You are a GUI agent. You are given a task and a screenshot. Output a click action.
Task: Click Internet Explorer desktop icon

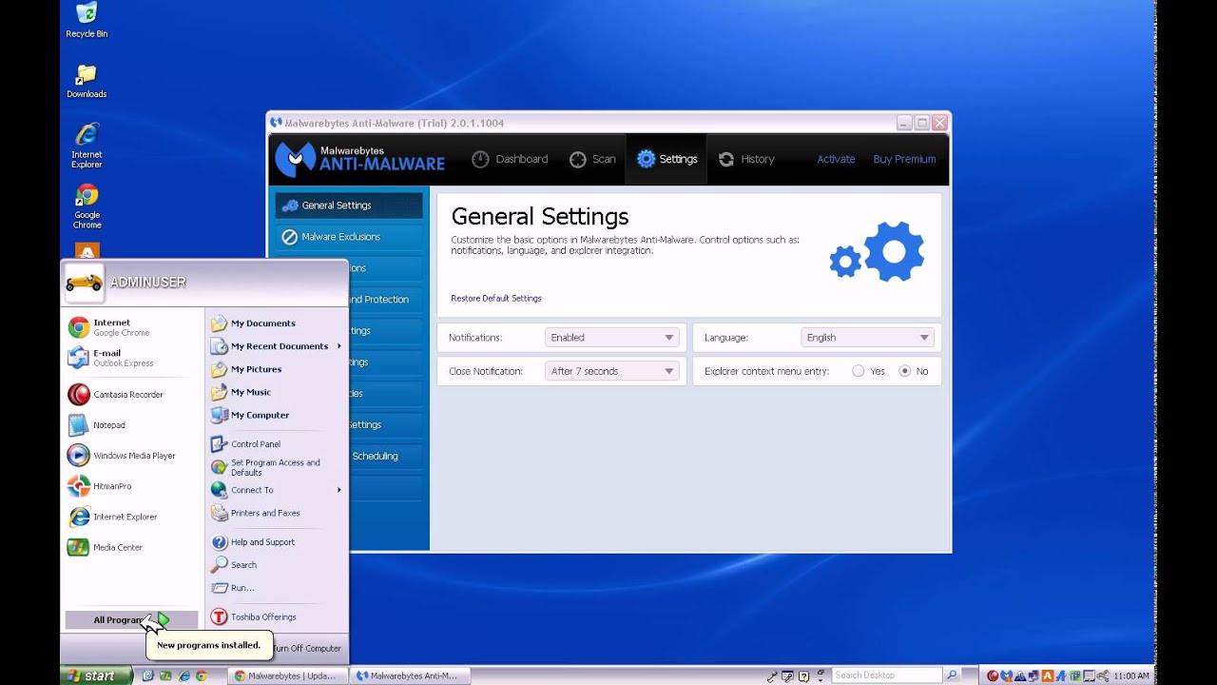click(x=87, y=146)
